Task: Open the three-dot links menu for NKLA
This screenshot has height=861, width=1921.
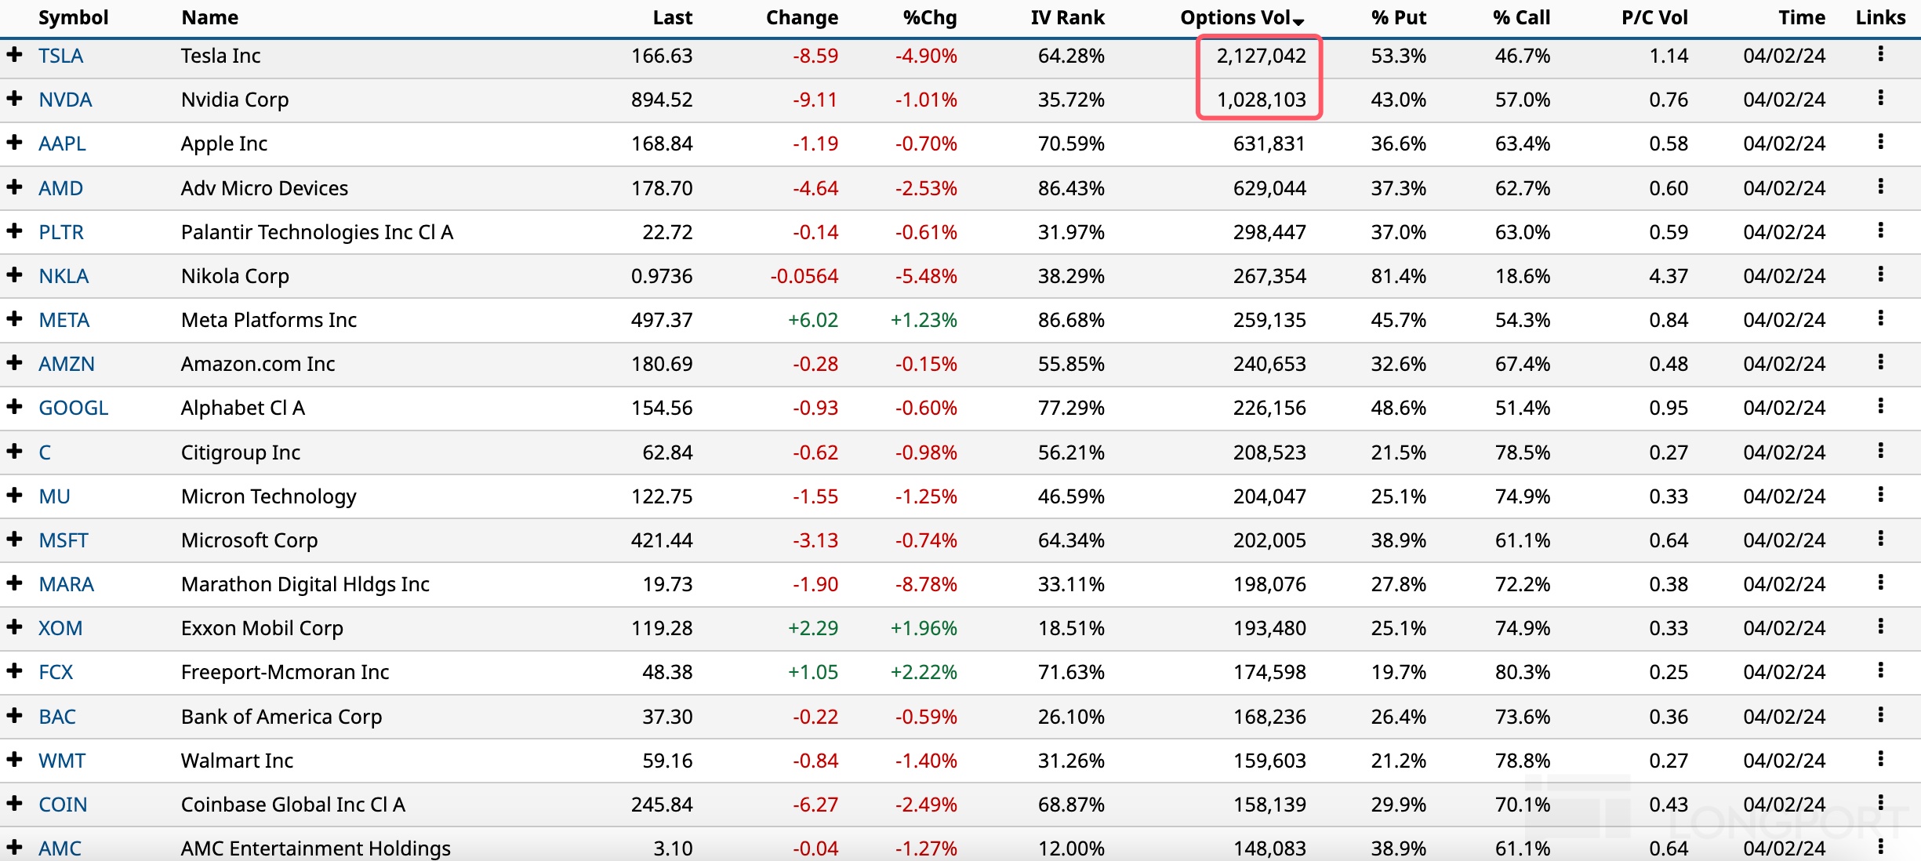Action: click(1880, 274)
